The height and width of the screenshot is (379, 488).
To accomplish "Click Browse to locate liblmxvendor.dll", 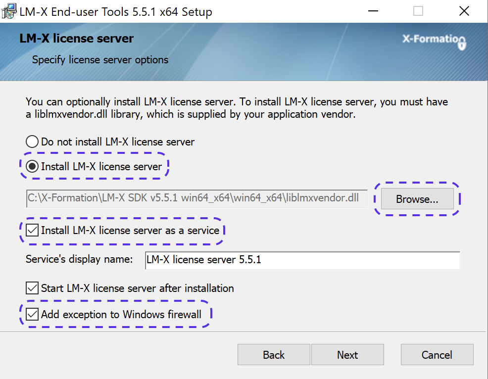I will point(417,198).
